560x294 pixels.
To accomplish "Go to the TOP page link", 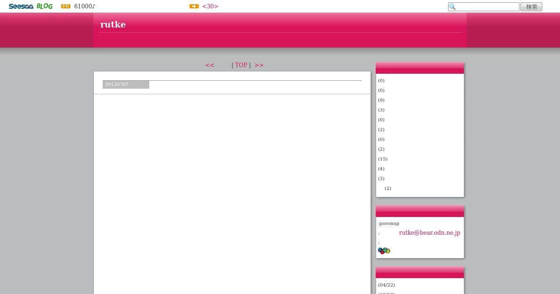I will [x=241, y=65].
